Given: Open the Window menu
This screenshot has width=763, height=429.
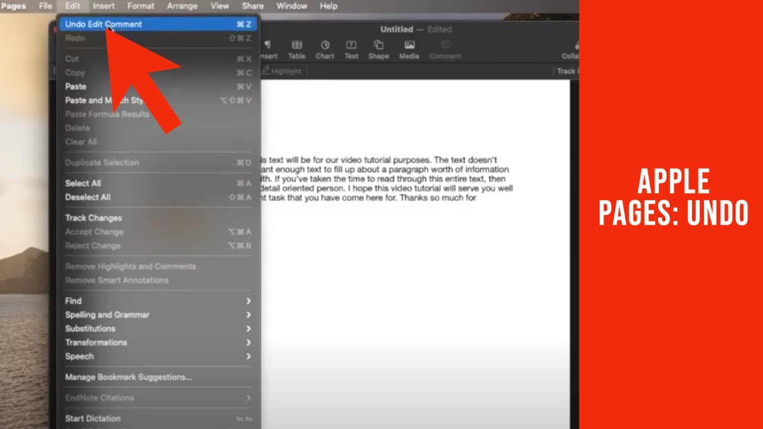Looking at the screenshot, I should click(292, 6).
